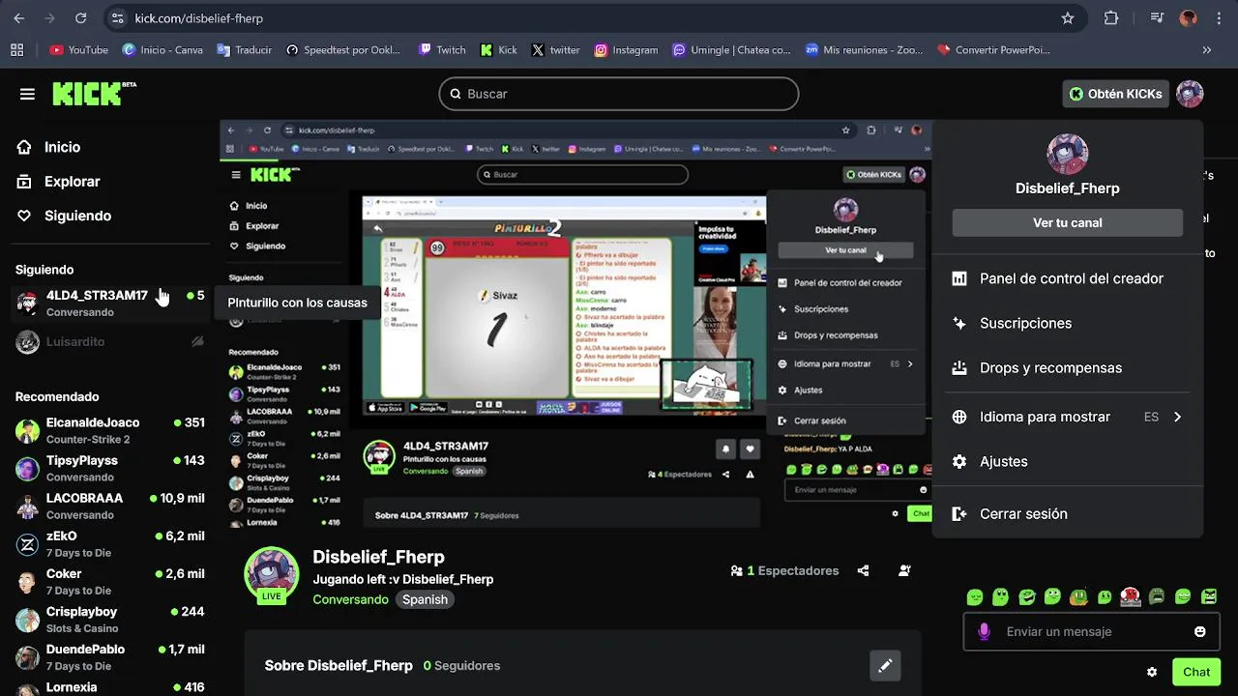This screenshot has height=696, width=1238.
Task: Click the Spanish language tag
Action: [x=425, y=599]
